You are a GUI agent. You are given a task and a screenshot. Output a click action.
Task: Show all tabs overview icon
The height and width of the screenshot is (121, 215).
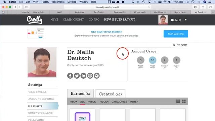(x=211, y=7)
